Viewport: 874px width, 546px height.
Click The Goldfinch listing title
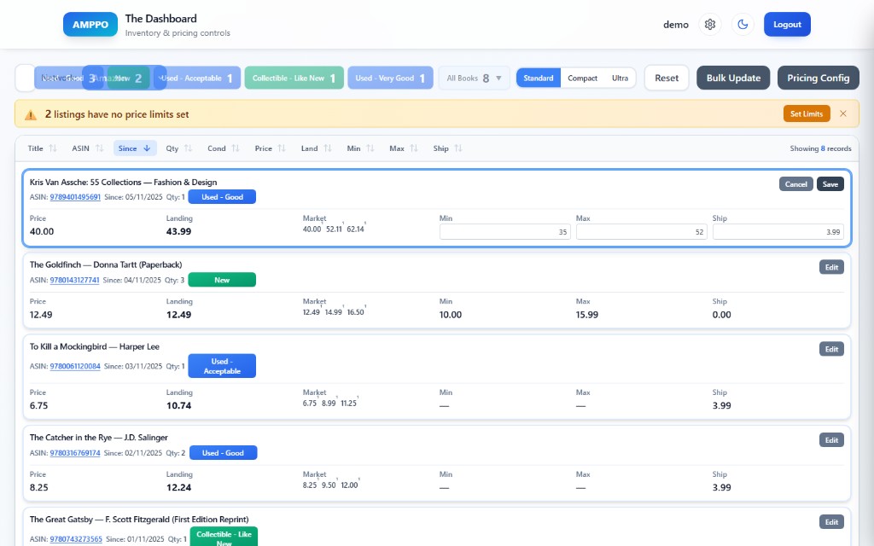(x=106, y=264)
